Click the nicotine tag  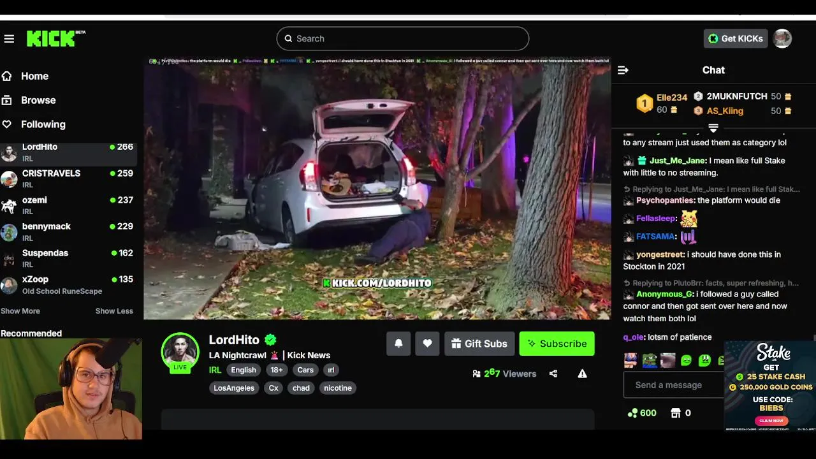pyautogui.click(x=338, y=388)
